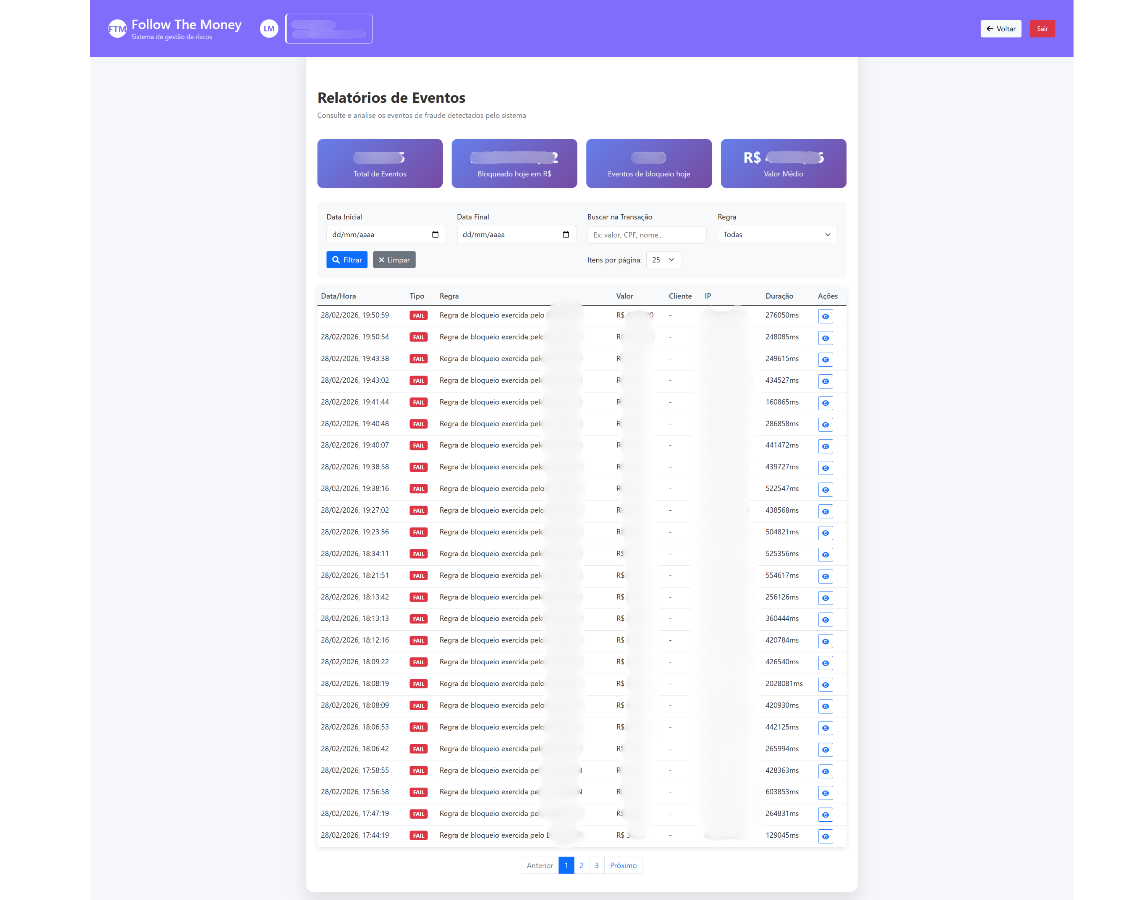The image size is (1125, 900).
Task: Click the eye icon for 17:44:19 event
Action: pos(825,836)
